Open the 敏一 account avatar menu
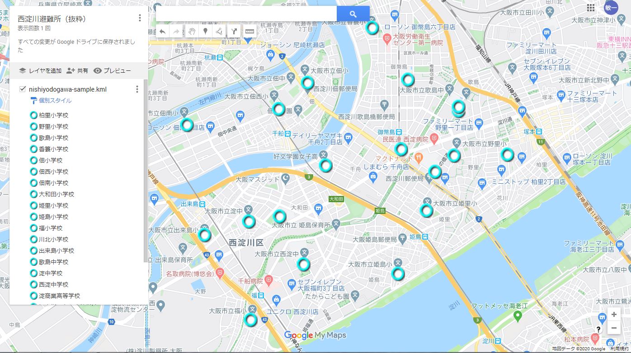The height and width of the screenshot is (353, 631). tap(611, 8)
